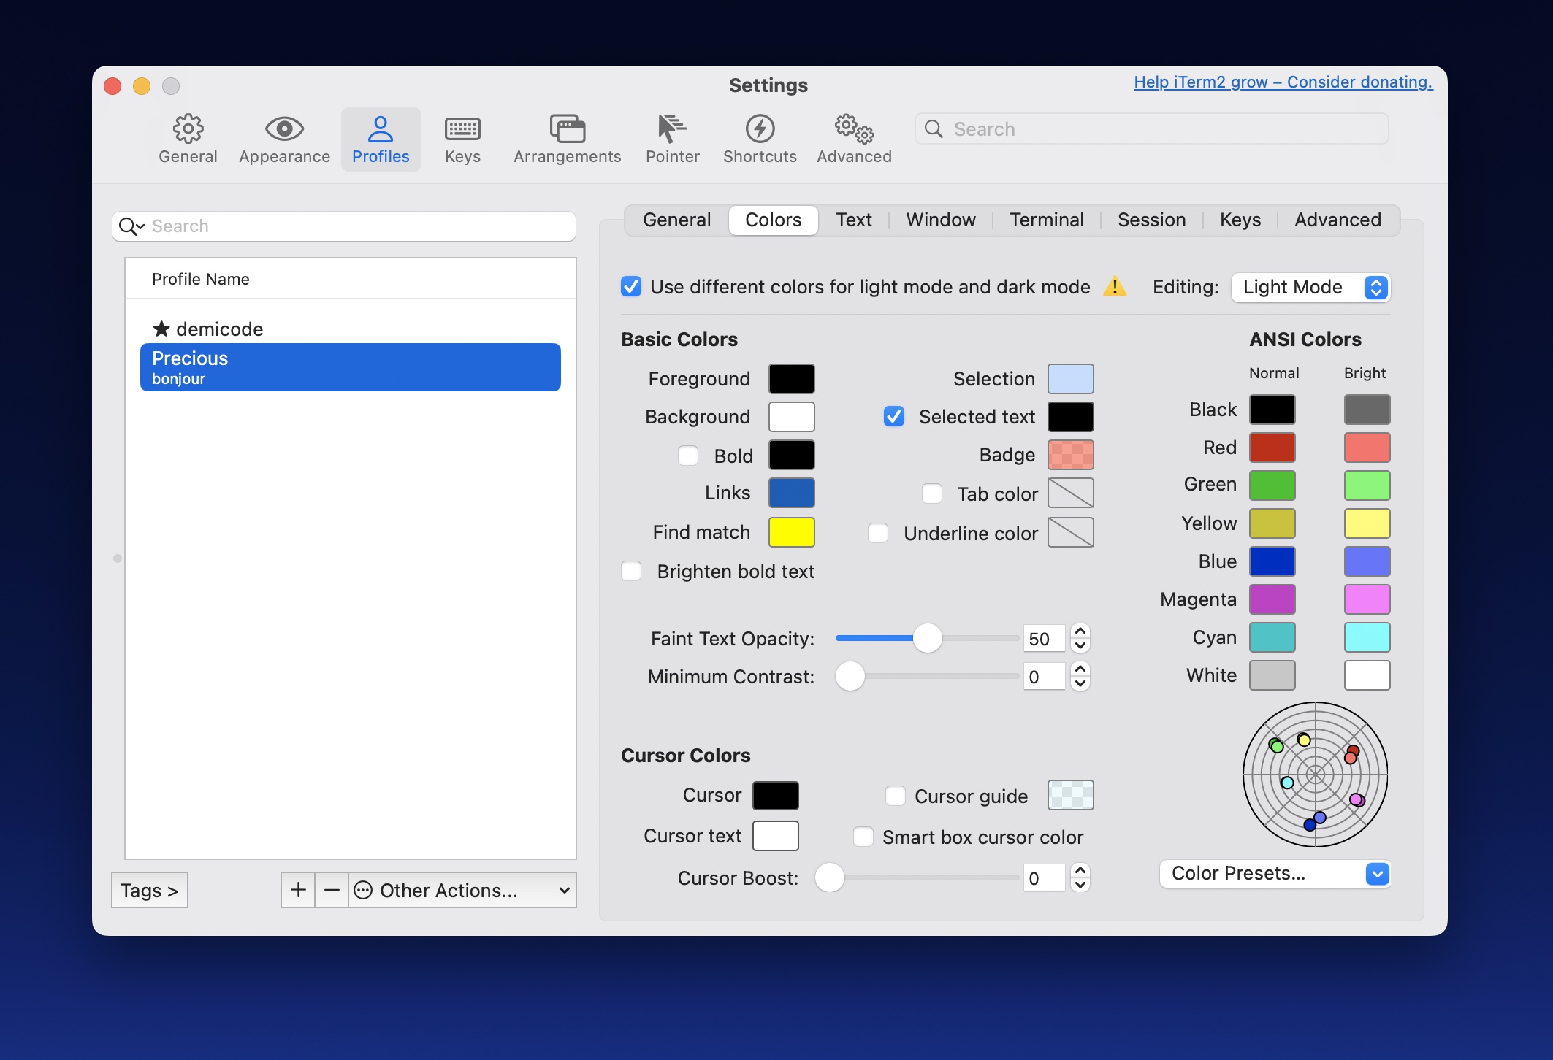Open the Keys settings pane
Screen dimensions: 1553x1060
coord(462,139)
